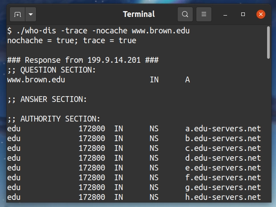Click the Terminal title in header bar
This screenshot has height=207, width=276.
(138, 14)
